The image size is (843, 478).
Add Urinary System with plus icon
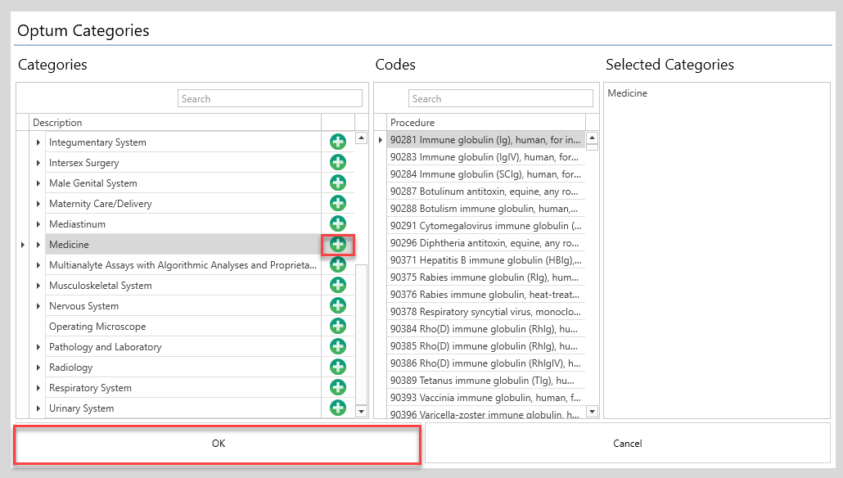[338, 408]
